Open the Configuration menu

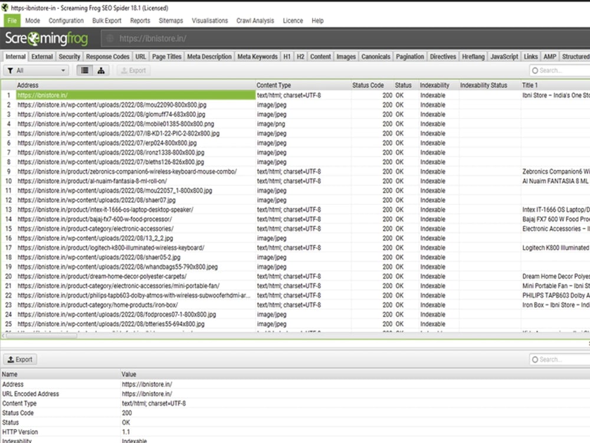click(x=66, y=21)
